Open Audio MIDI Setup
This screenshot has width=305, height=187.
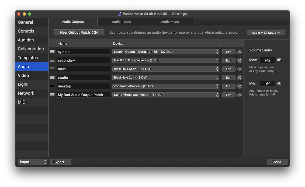(x=266, y=32)
